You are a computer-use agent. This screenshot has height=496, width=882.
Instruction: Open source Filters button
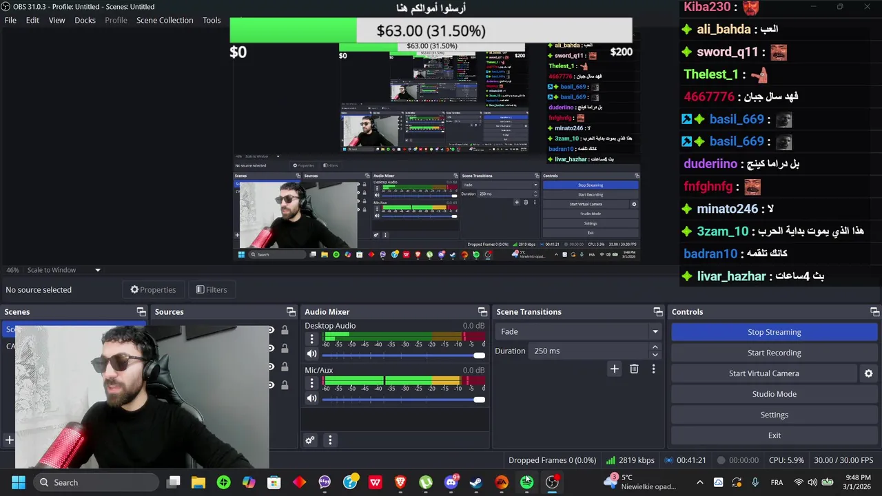[211, 289]
